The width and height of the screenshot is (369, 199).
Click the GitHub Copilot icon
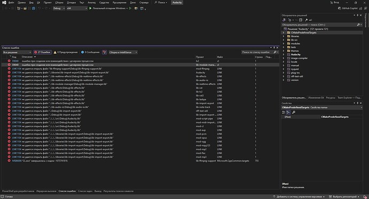(x=340, y=8)
